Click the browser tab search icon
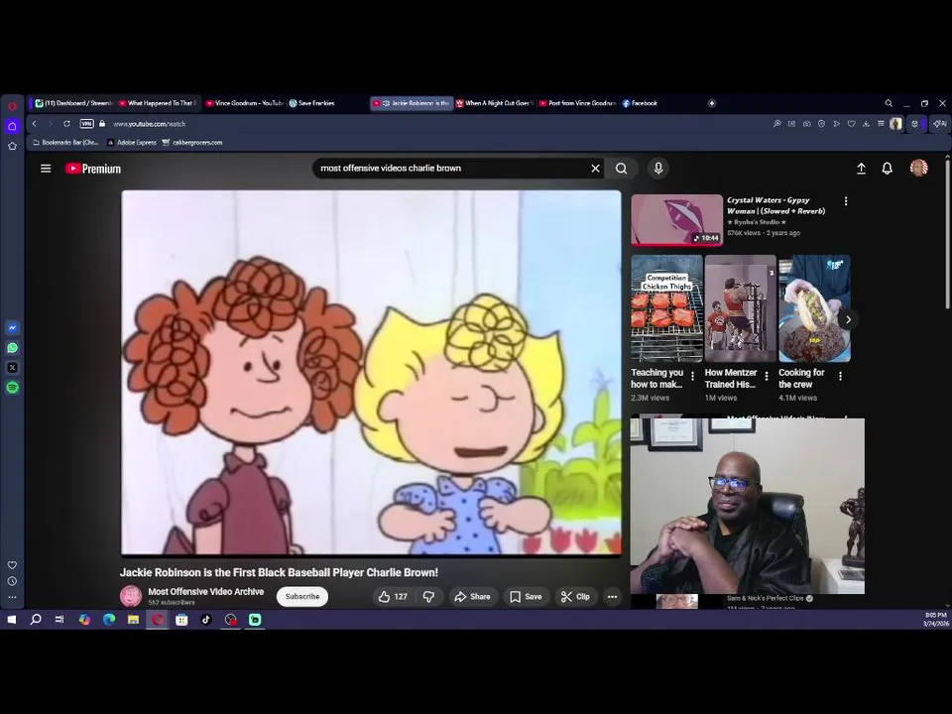Screen dimensions: 952x714 tap(889, 103)
